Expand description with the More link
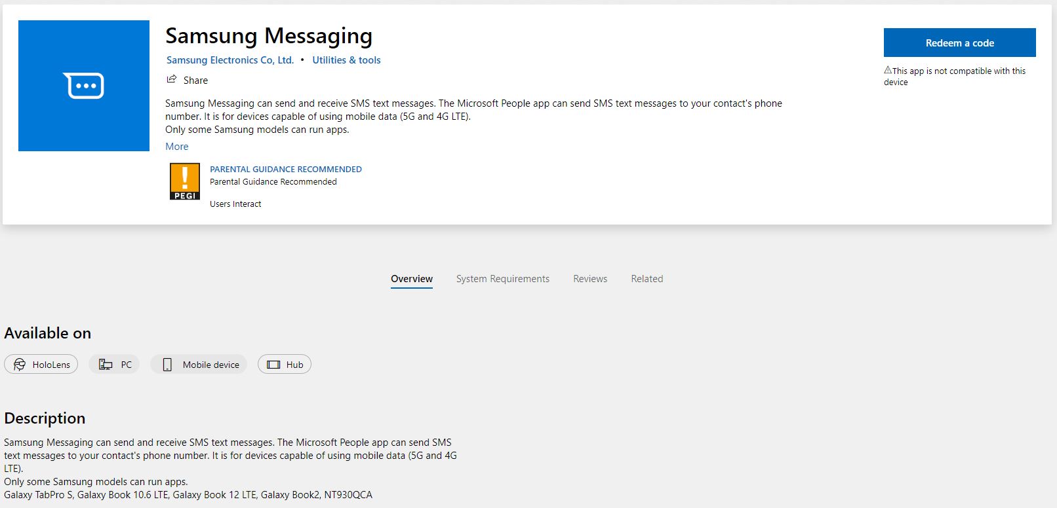Viewport: 1057px width, 508px height. (x=176, y=147)
